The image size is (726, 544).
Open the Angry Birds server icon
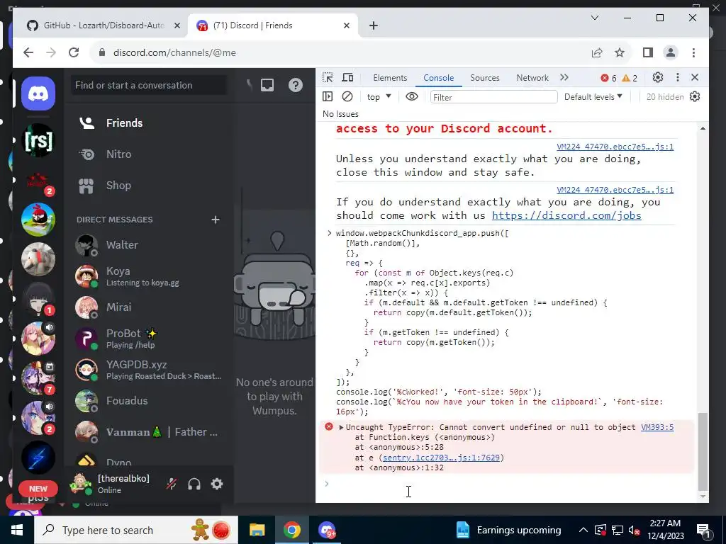click(38, 220)
